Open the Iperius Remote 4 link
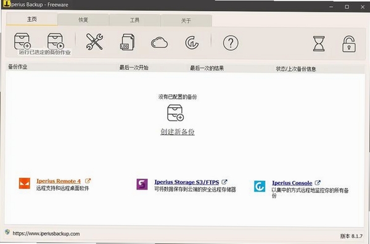This screenshot has height=244, width=370. [x=59, y=181]
